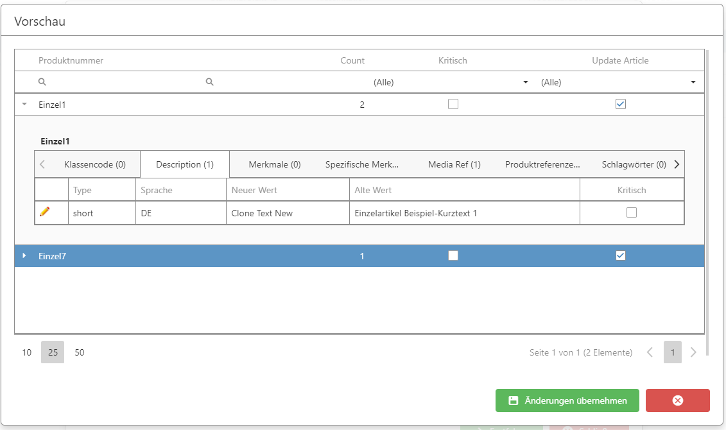Open the Kritisch (Alle) filter dropdown

pyautogui.click(x=526, y=82)
